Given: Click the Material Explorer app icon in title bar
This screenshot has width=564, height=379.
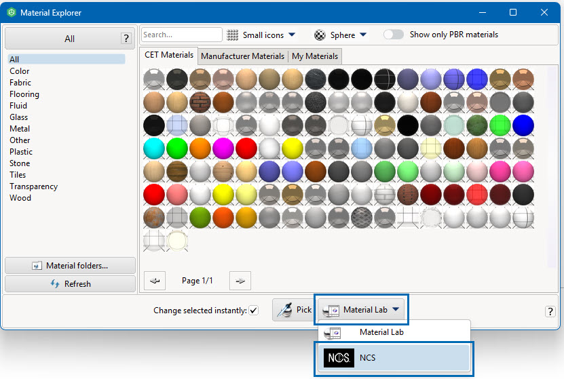Looking at the screenshot, I should pos(11,13).
